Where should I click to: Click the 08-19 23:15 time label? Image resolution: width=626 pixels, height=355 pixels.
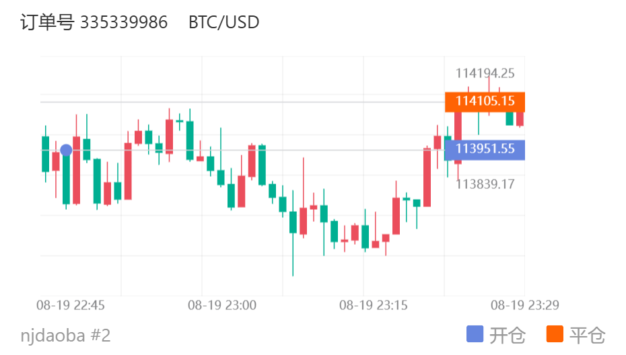coord(374,305)
